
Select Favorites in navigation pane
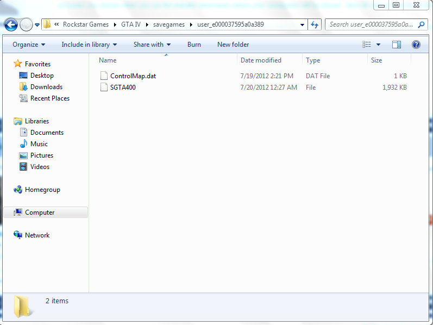(37, 64)
